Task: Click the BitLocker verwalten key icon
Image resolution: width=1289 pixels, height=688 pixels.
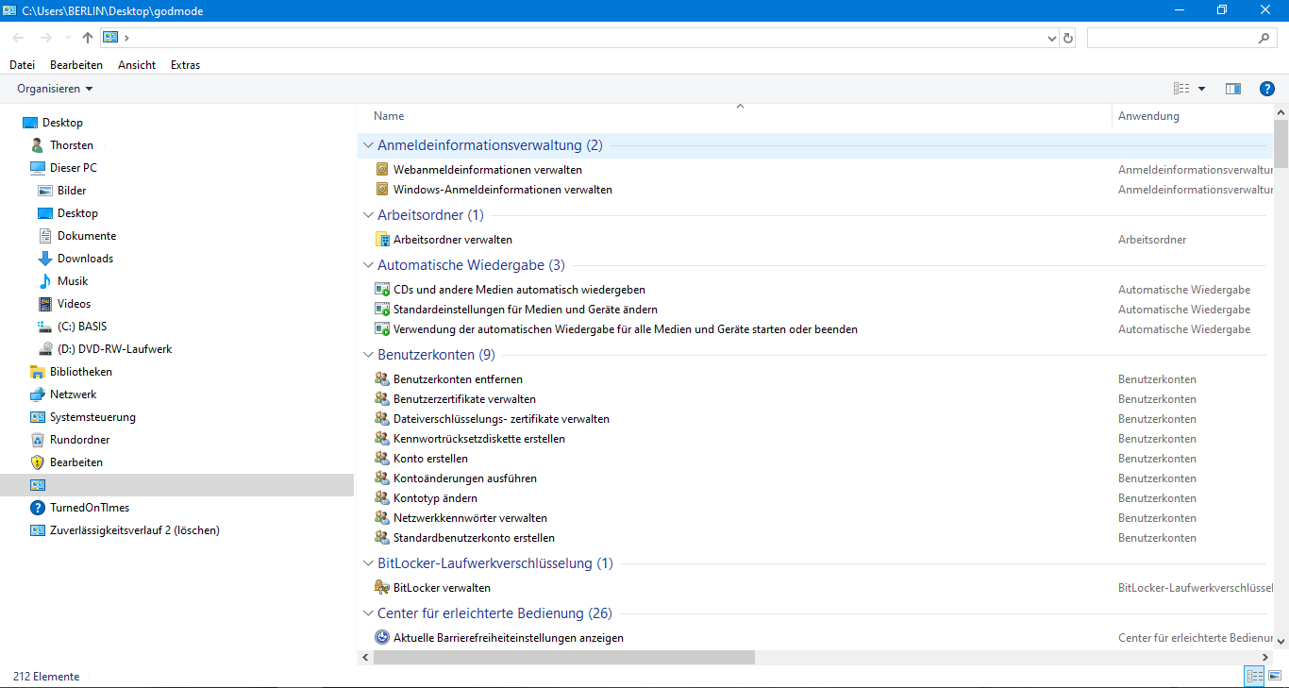Action: 382,588
